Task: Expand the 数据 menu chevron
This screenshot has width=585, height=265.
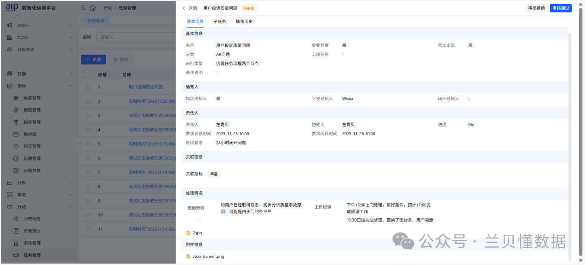Action: [x=71, y=74]
